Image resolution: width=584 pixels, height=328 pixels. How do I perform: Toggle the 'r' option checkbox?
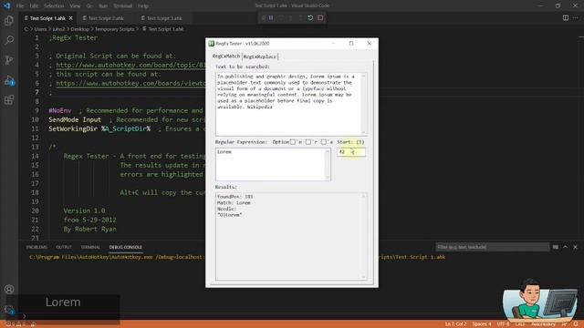pyautogui.click(x=308, y=142)
